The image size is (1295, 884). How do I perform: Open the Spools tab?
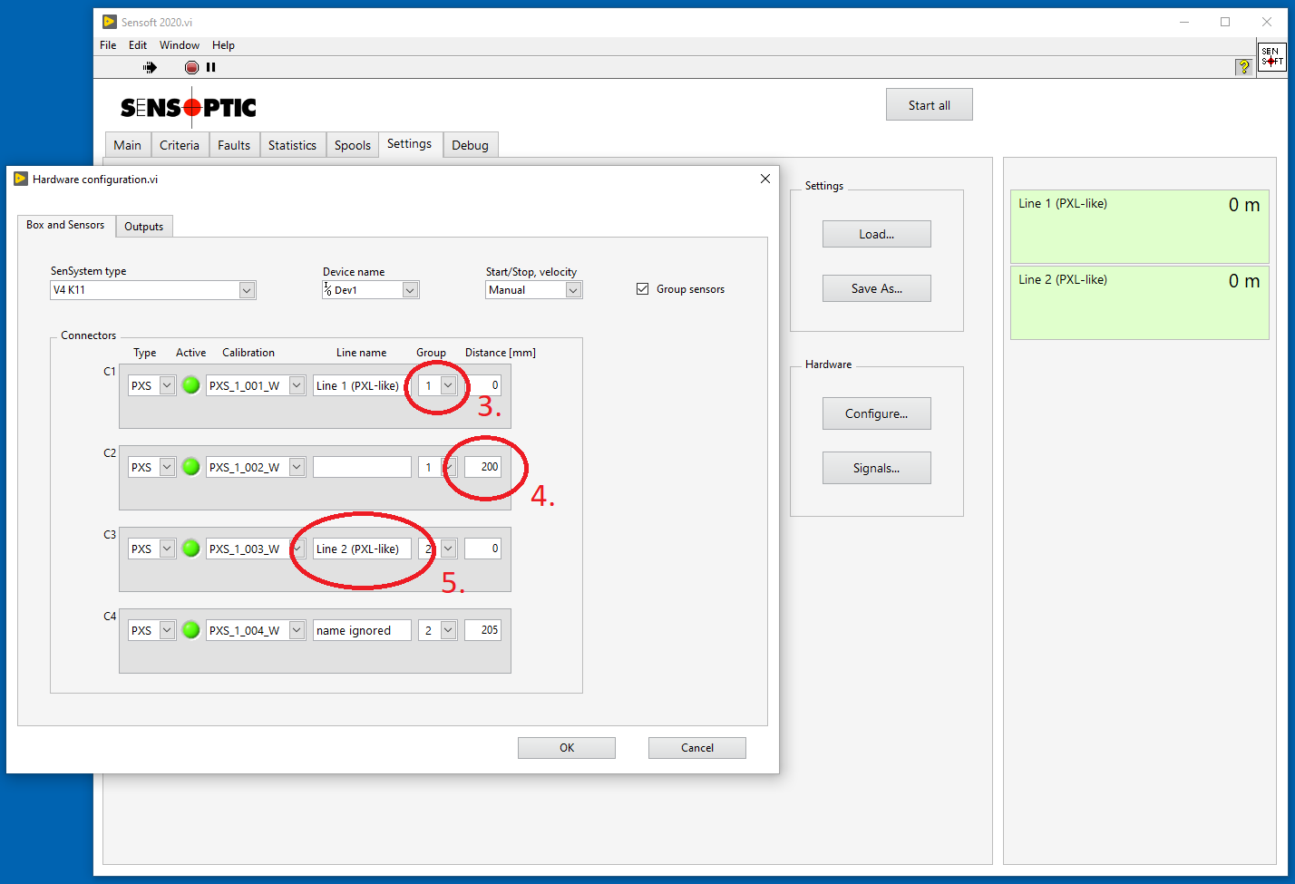pos(353,145)
